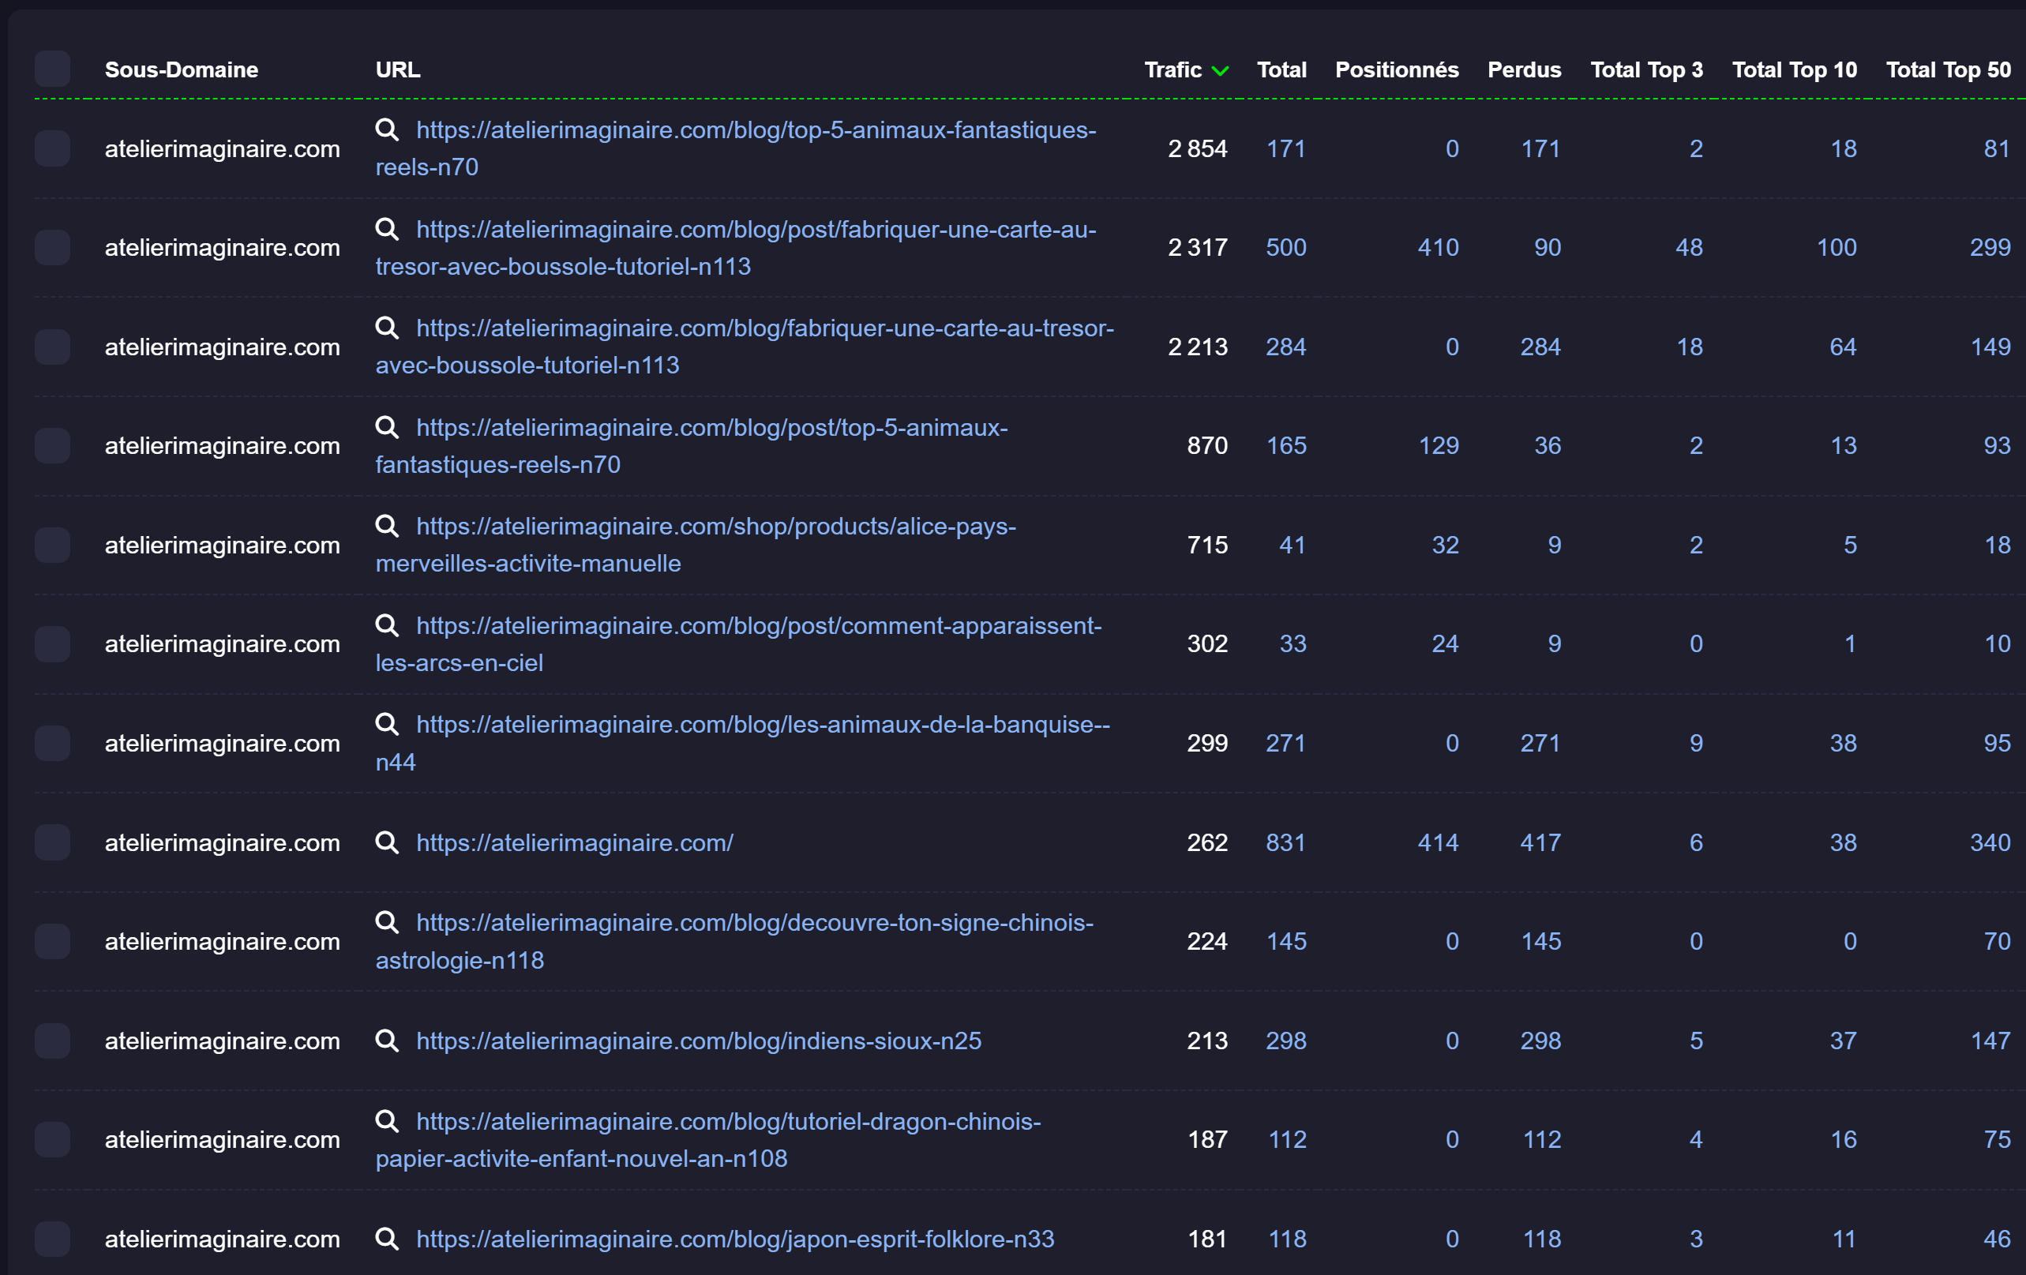The width and height of the screenshot is (2026, 1275).
Task: Sort table by Total Top 10 column
Action: point(1794,69)
